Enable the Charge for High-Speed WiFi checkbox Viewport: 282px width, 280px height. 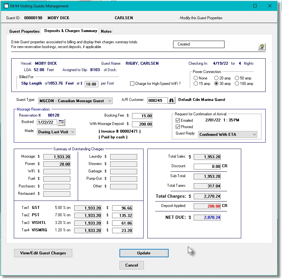pyautogui.click(x=132, y=84)
